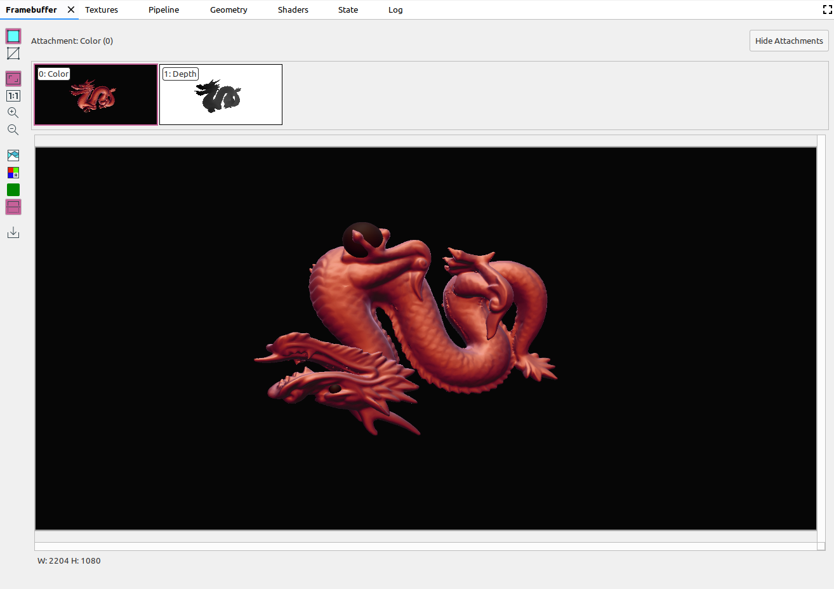The image size is (834, 589).
Task: Open the color histogram tool
Action: (13, 156)
